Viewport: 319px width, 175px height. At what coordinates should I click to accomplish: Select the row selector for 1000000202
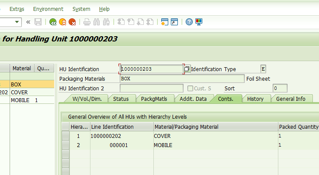click(x=66, y=136)
